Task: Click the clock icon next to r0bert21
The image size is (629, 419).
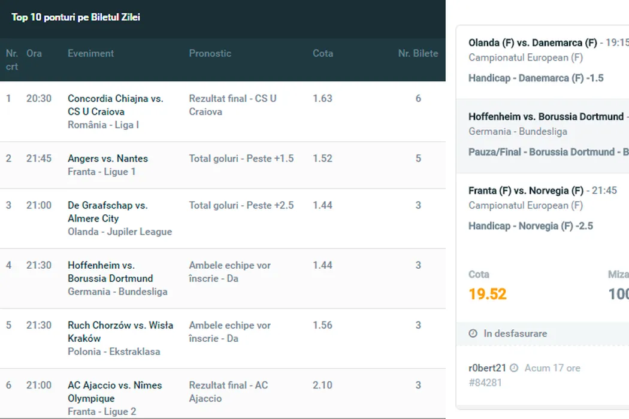Action: [x=514, y=368]
